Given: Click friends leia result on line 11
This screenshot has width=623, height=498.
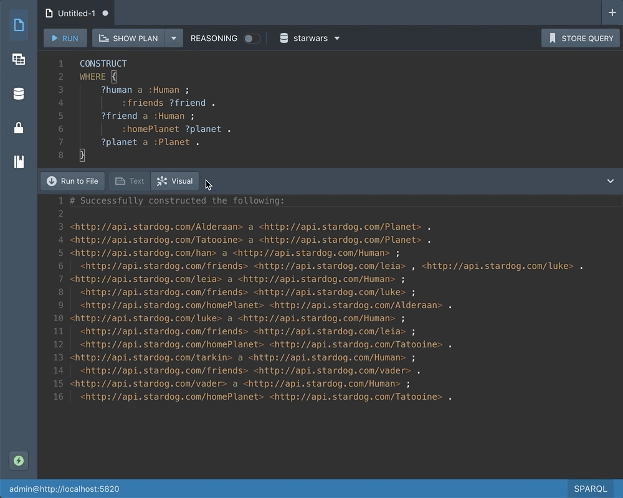Looking at the screenshot, I should tap(247, 332).
